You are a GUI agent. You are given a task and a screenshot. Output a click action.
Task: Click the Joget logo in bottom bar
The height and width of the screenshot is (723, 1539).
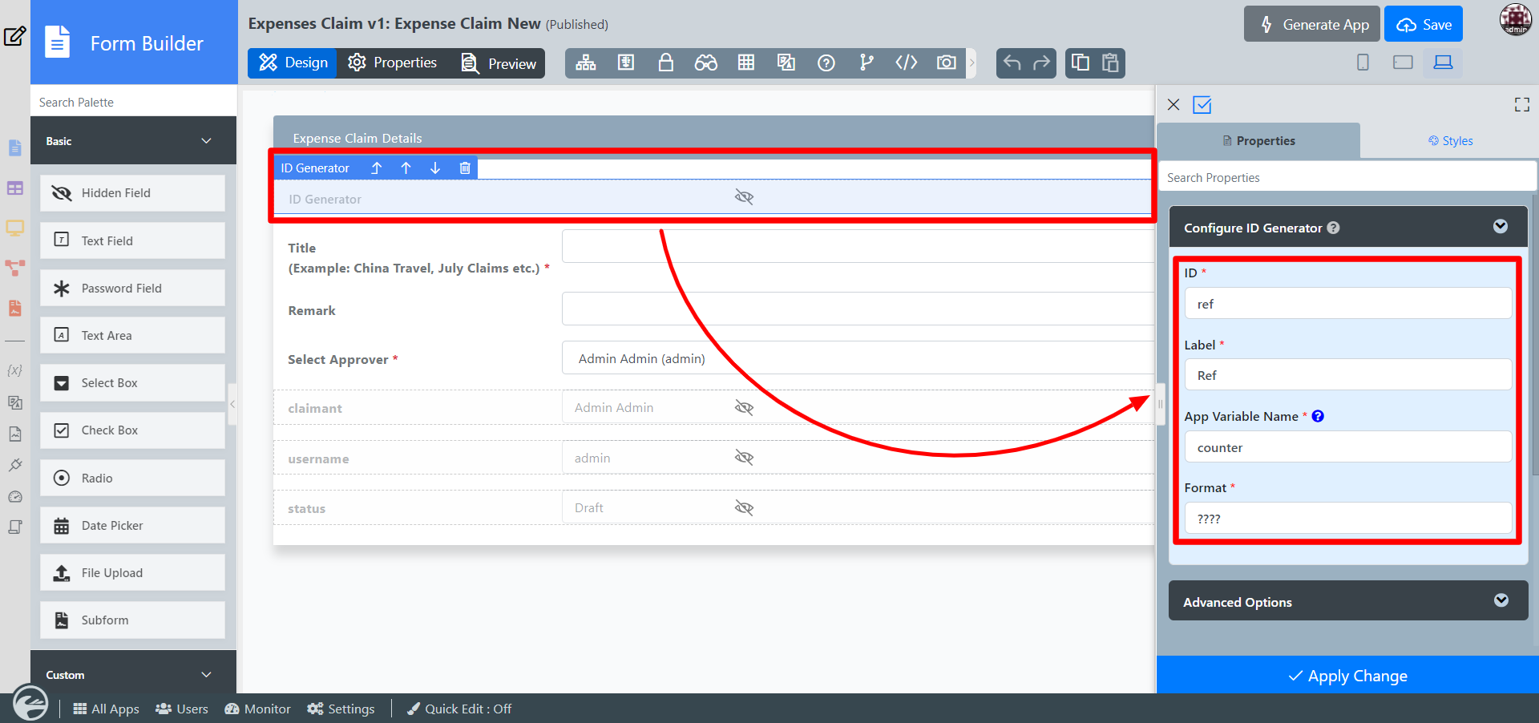click(x=30, y=704)
